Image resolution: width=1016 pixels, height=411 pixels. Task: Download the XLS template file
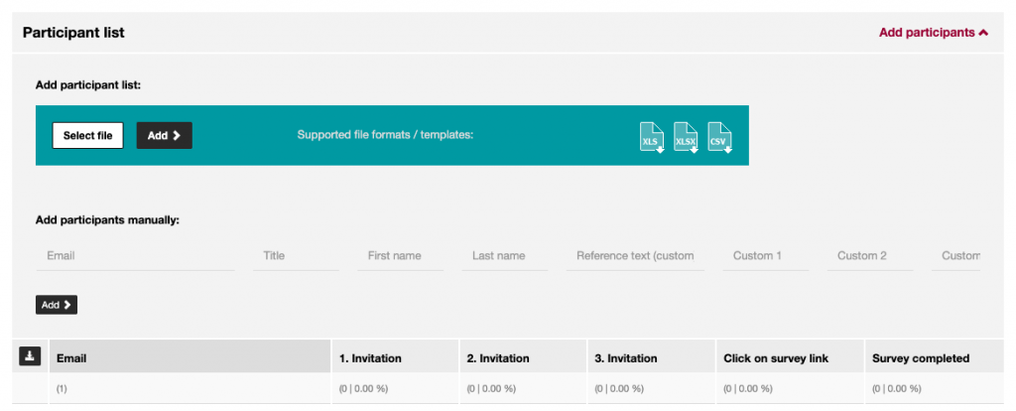click(x=652, y=137)
